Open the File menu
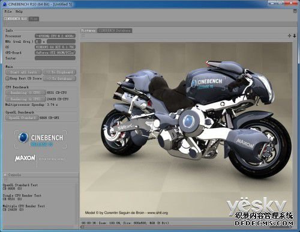Viewport: 300px width, 232px height. [8, 11]
